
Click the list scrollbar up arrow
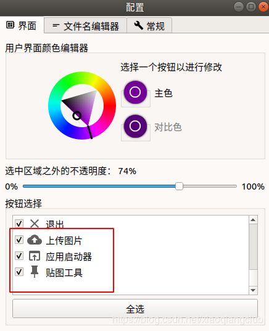(x=253, y=220)
